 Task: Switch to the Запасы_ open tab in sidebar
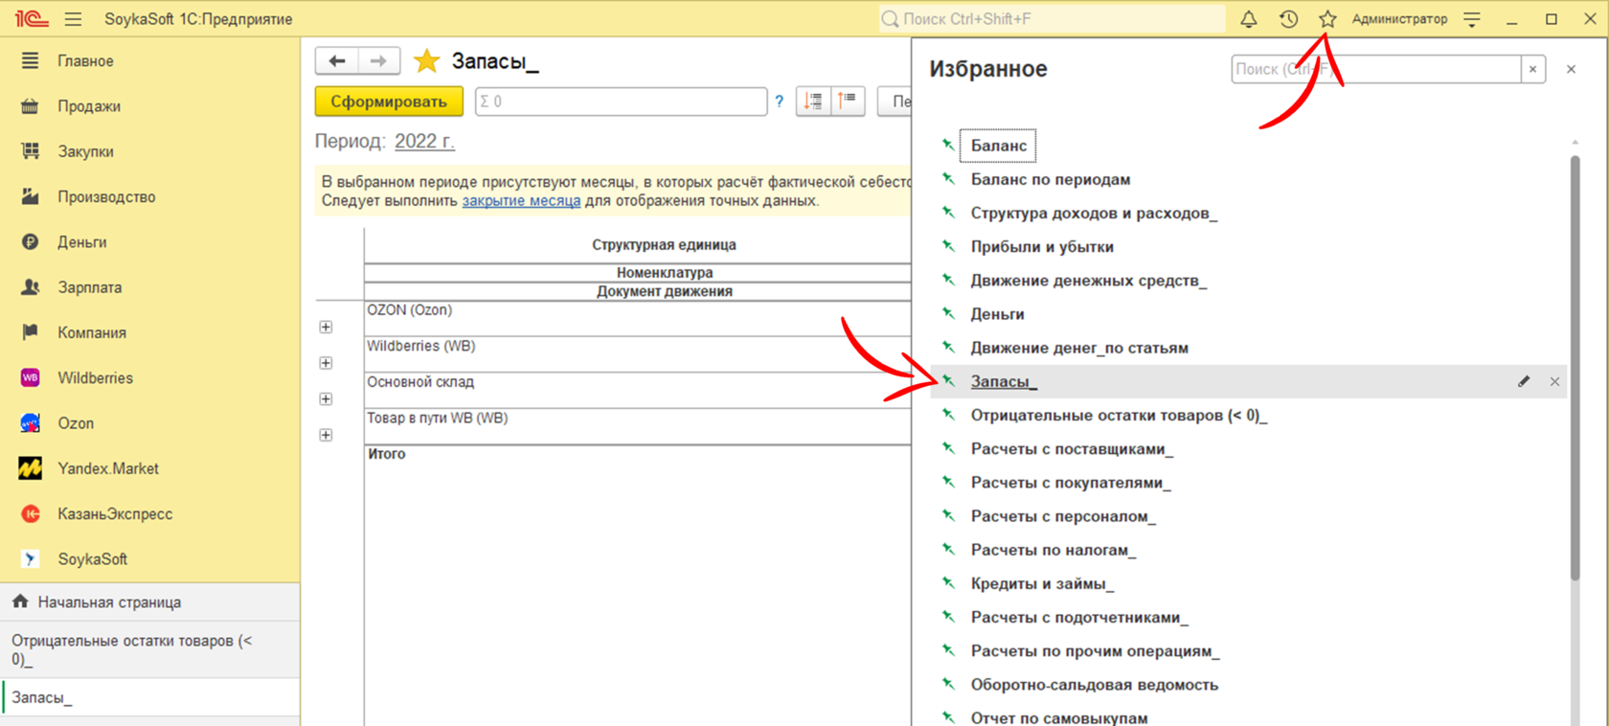tap(150, 697)
